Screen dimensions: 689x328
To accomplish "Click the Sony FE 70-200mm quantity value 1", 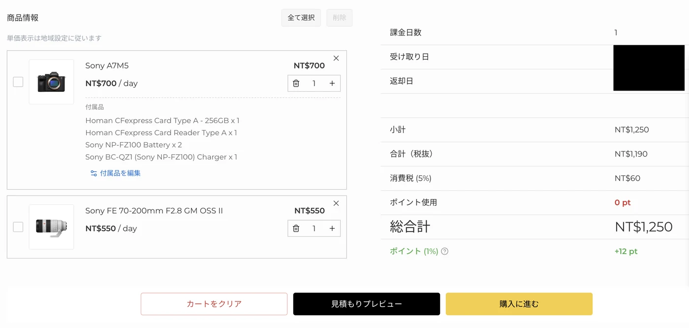I will pyautogui.click(x=314, y=229).
